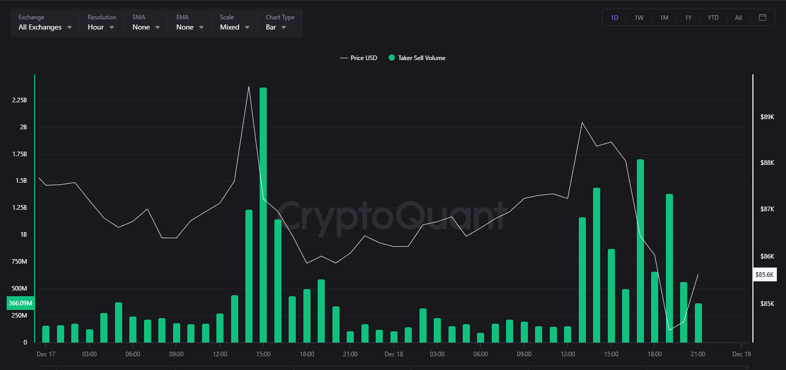
Task: Open the SMA selector currently set to None
Action: pyautogui.click(x=144, y=27)
